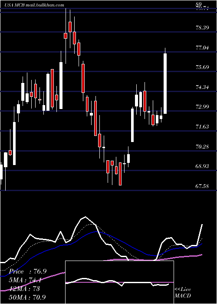The image size is (217, 304).
Task: Click the highest red candlestick near 78.39
Action: tap(70, 27)
